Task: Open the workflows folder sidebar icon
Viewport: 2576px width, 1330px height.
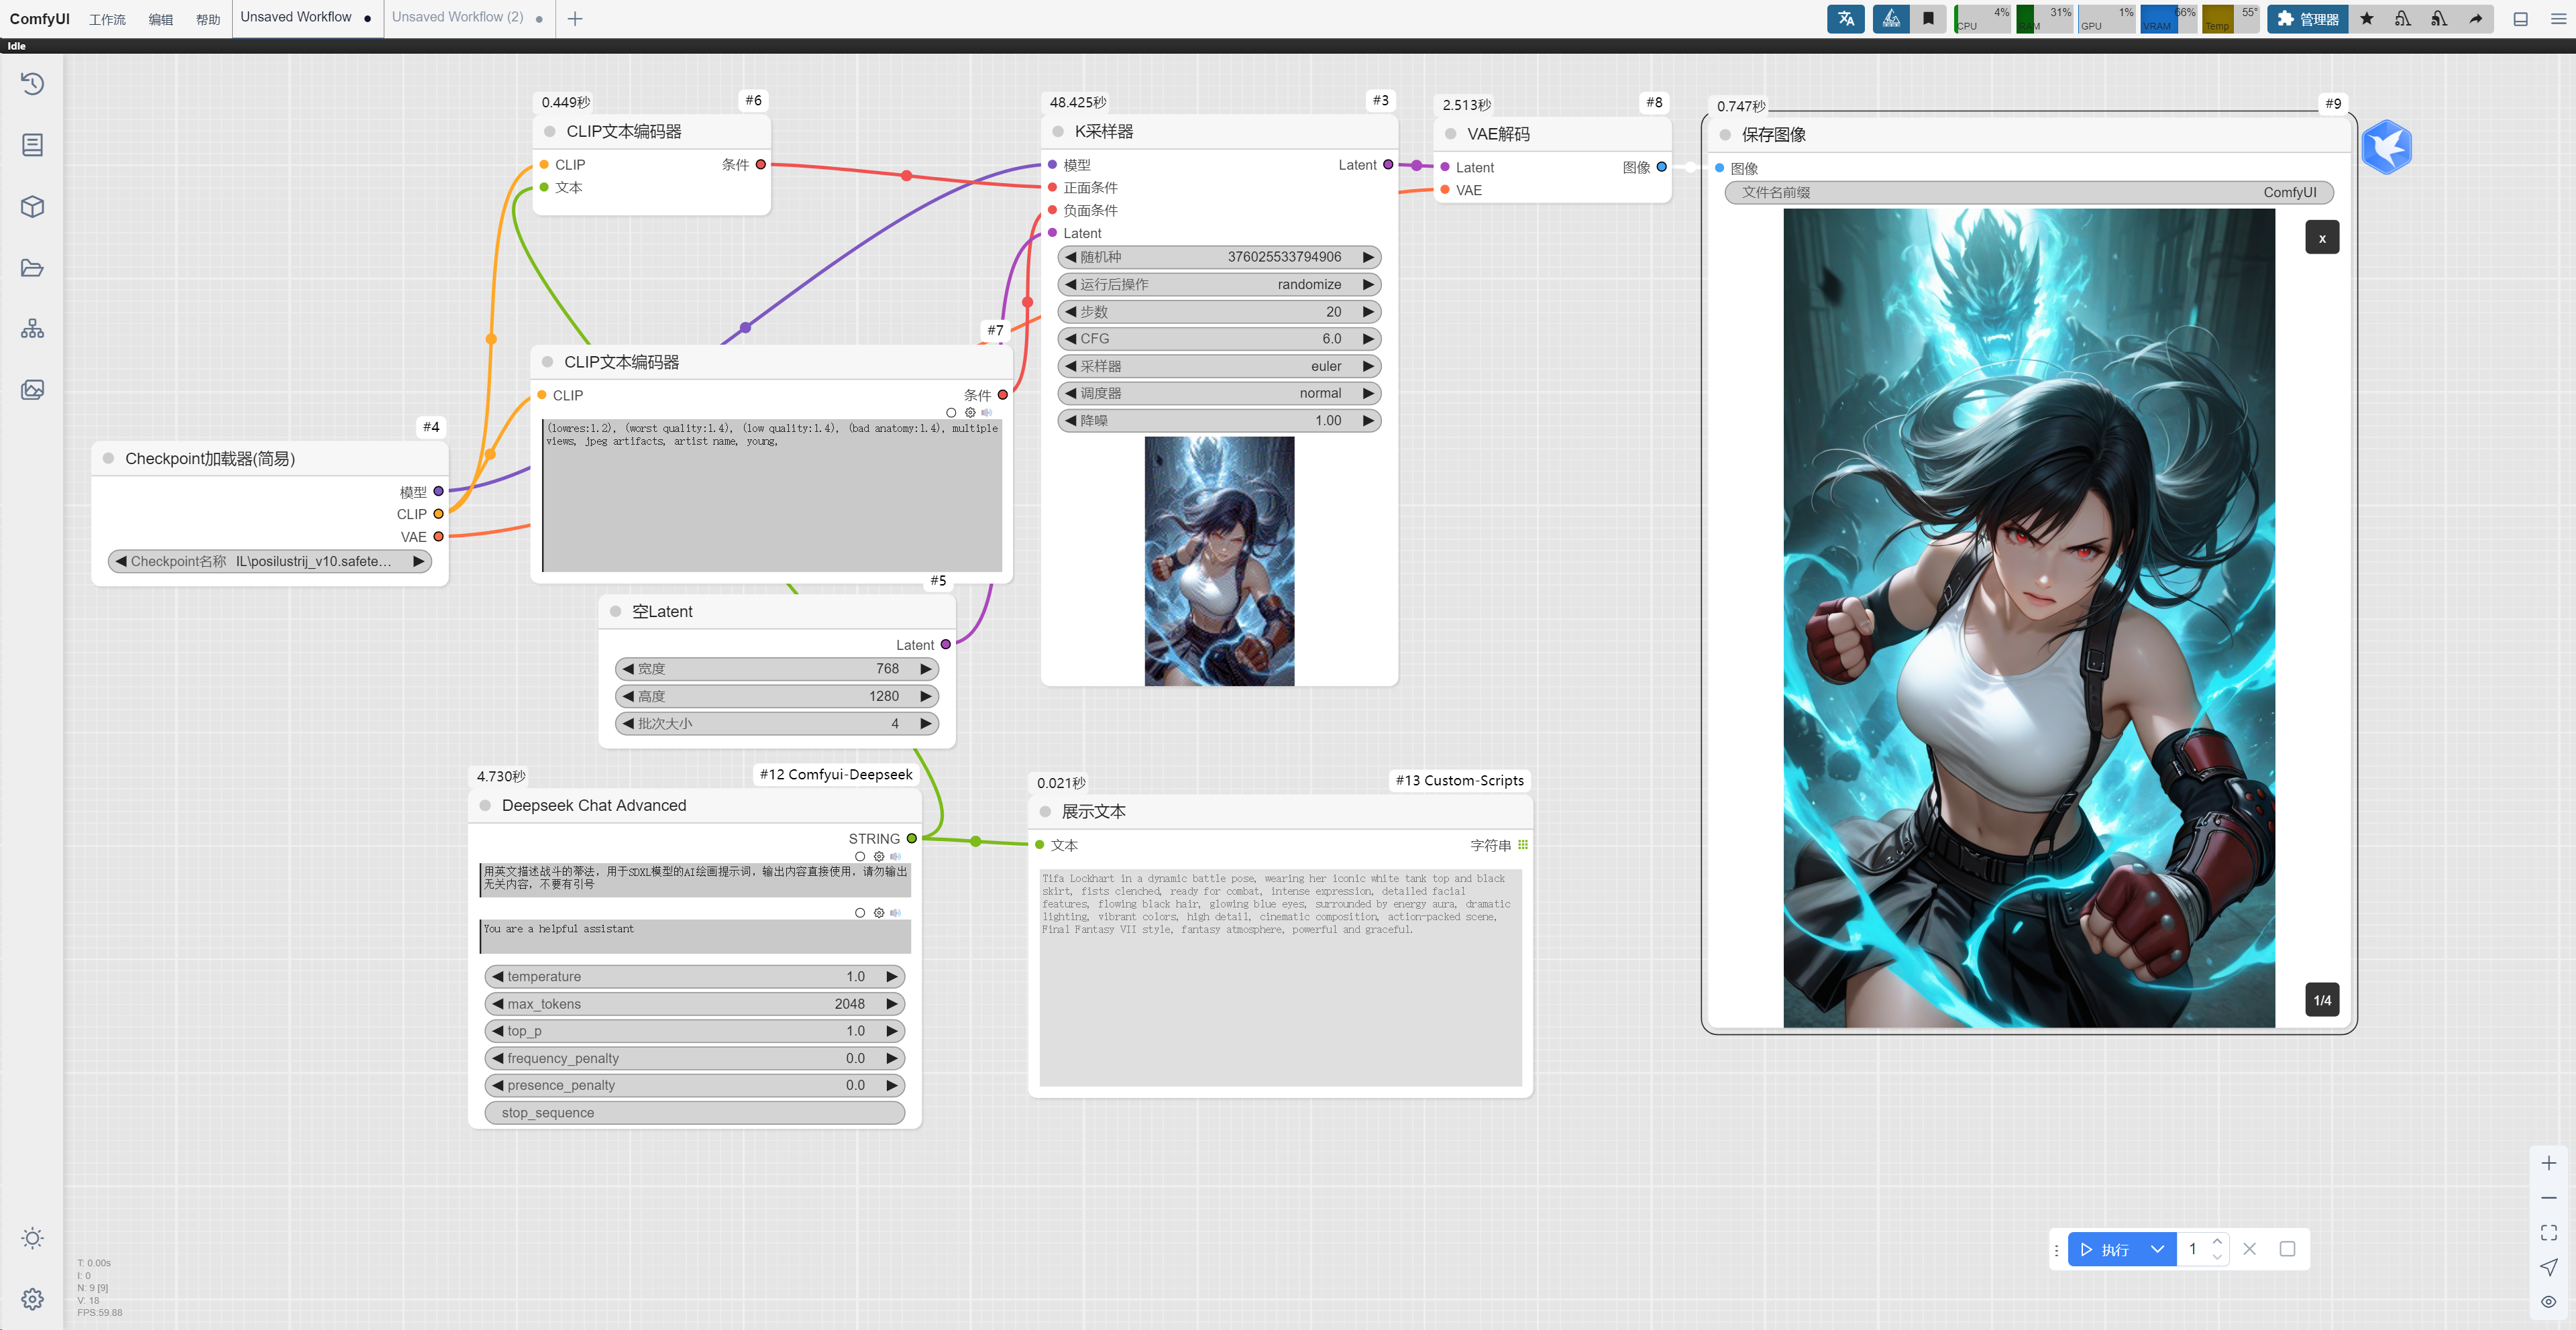Action: point(32,268)
